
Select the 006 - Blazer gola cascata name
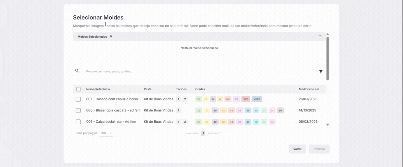[113, 110]
